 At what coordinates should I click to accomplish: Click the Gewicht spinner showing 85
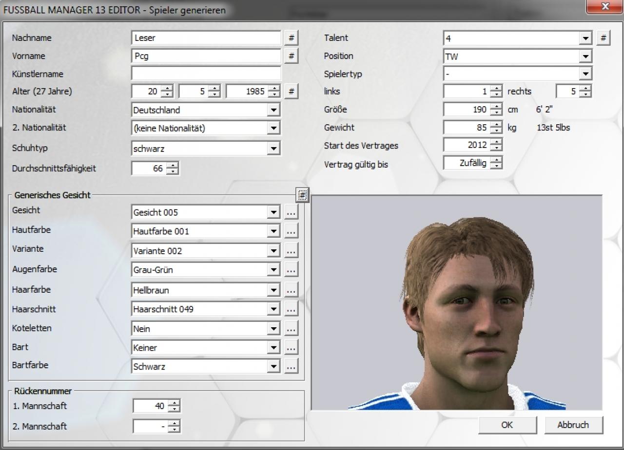[473, 128]
